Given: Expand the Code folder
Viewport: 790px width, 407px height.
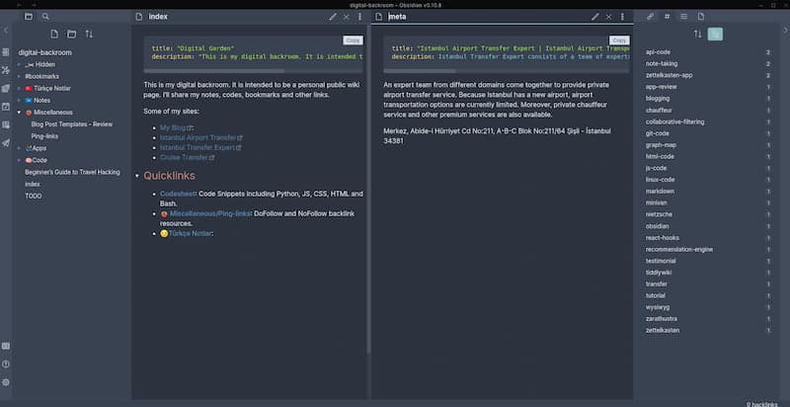Looking at the screenshot, I should coord(19,159).
